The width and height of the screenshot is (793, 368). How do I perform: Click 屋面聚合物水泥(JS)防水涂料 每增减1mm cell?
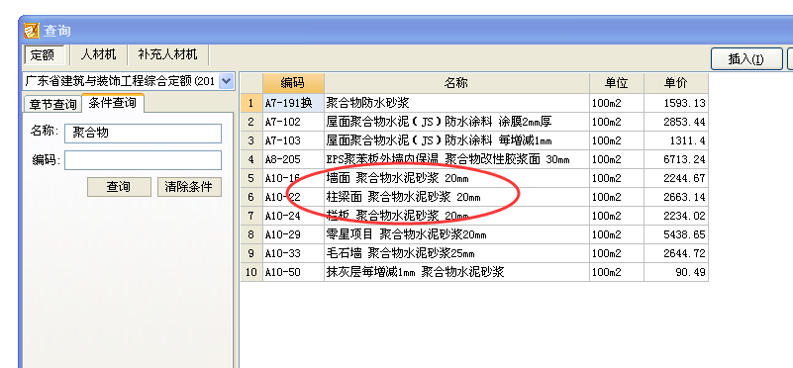456,140
